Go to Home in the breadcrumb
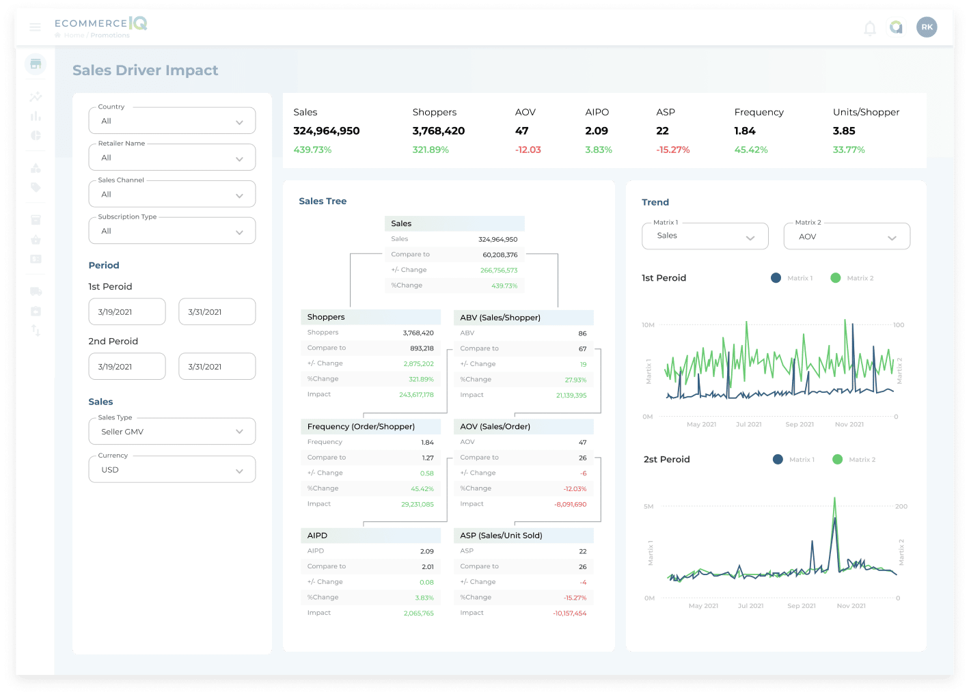Viewport: 969px width, 694px height. click(x=74, y=36)
